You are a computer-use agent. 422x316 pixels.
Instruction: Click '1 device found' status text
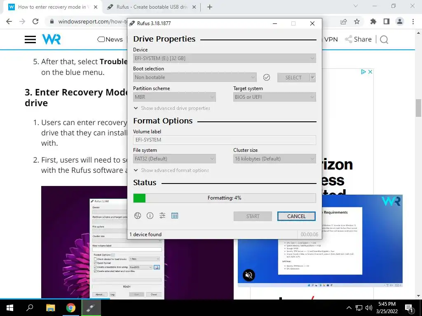point(145,234)
